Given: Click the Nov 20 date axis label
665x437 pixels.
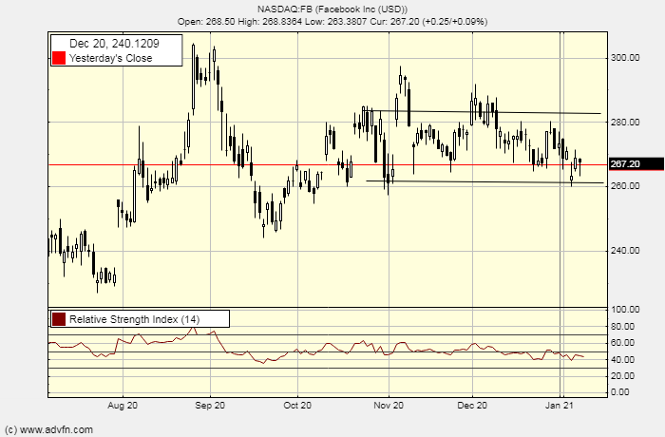Looking at the screenshot, I should pos(389,406).
